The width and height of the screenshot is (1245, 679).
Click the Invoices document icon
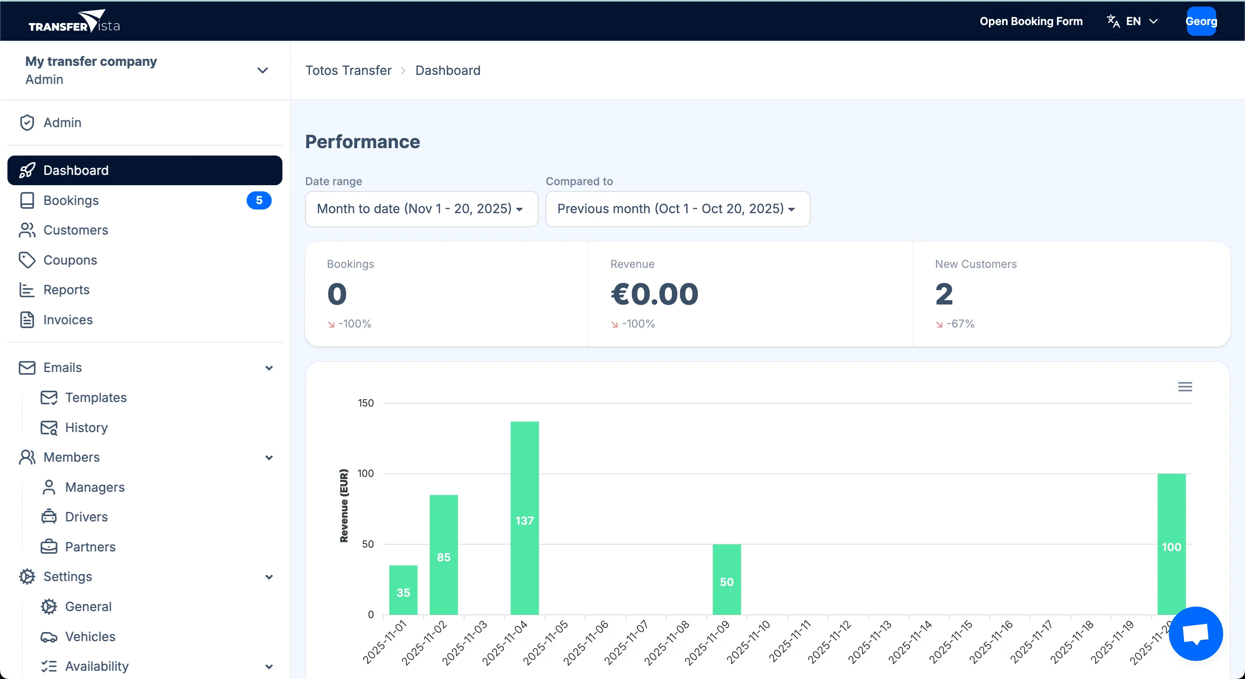27,319
